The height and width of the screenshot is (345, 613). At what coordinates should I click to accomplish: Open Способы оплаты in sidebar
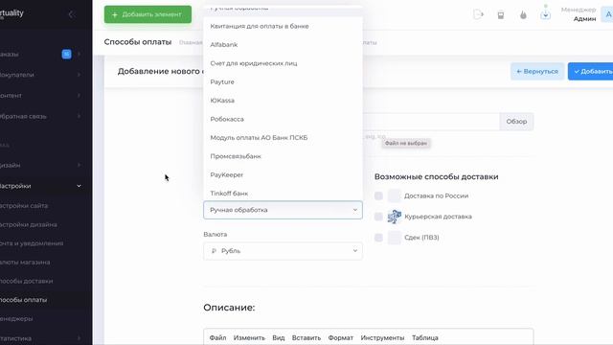coord(23,300)
